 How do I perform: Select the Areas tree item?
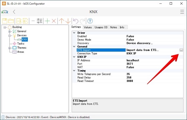click(21, 52)
